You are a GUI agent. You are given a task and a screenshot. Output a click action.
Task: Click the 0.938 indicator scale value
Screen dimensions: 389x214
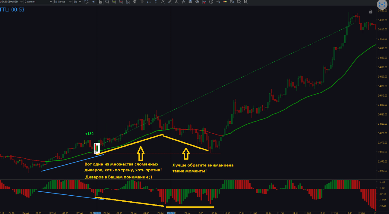pyautogui.click(x=383, y=182)
